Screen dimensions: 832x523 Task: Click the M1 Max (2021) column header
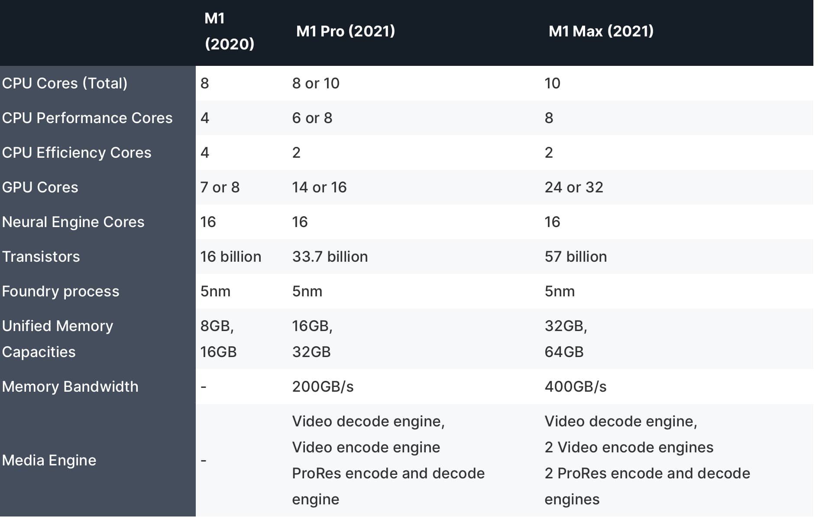601,31
